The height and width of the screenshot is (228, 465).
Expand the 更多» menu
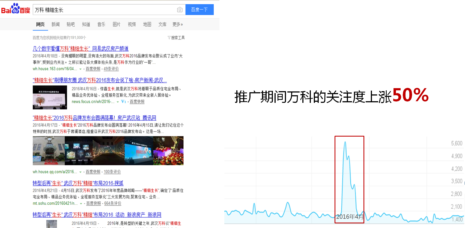click(x=178, y=24)
